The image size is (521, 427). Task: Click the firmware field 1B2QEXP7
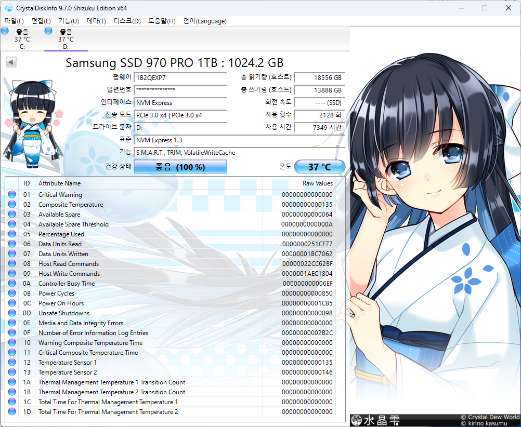pos(180,78)
